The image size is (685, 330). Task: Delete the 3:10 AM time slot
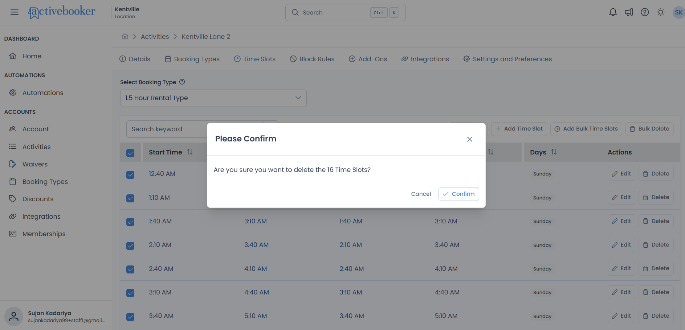[656, 292]
